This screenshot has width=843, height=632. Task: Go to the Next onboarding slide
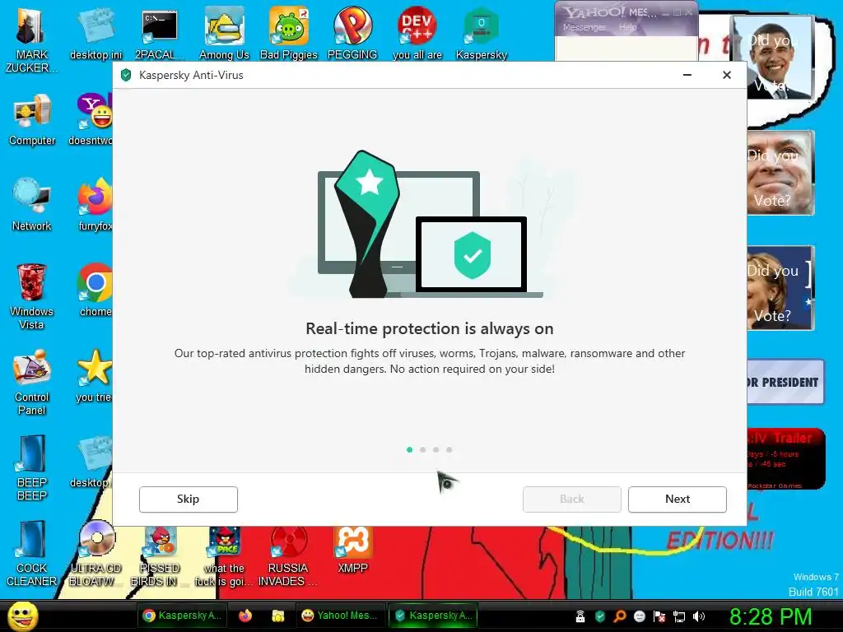(x=678, y=500)
